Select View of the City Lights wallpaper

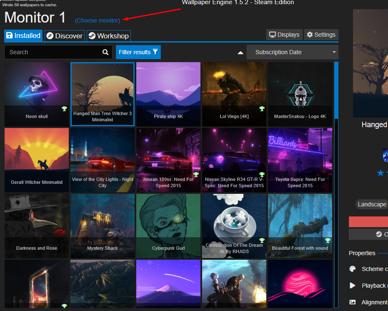(x=103, y=160)
